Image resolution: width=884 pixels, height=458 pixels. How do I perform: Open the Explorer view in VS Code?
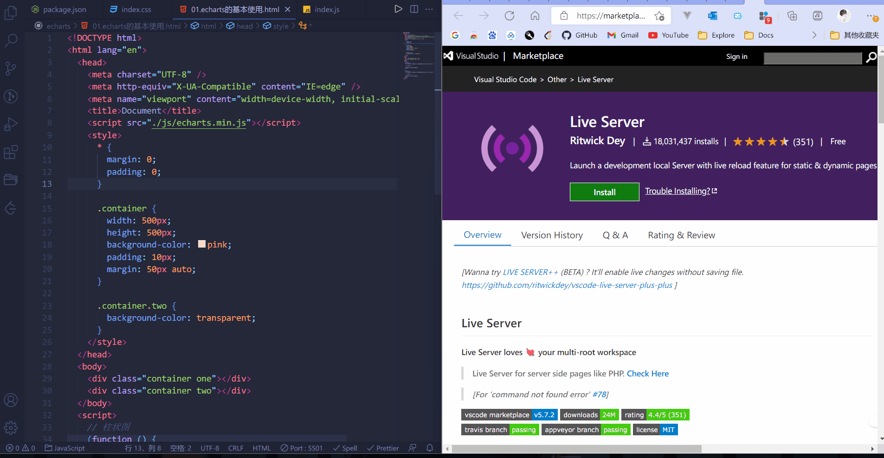tap(11, 13)
